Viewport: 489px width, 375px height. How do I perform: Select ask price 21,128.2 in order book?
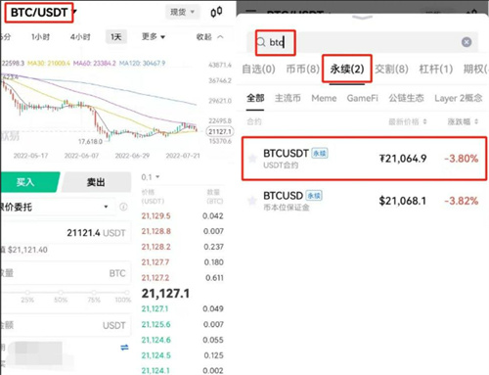pos(156,247)
